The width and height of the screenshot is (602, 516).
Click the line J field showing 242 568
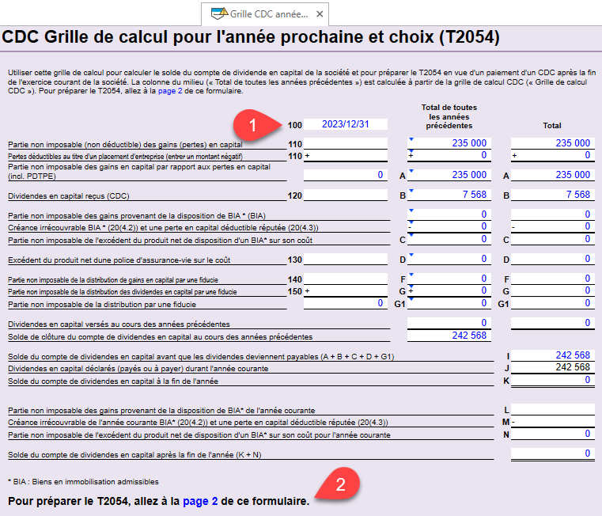553,367
